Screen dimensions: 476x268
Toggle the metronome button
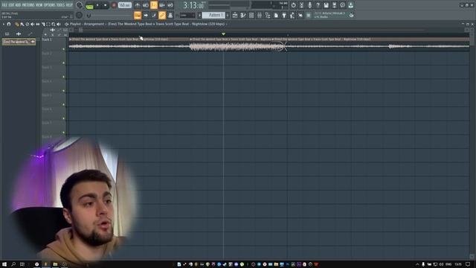pyautogui.click(x=137, y=5)
